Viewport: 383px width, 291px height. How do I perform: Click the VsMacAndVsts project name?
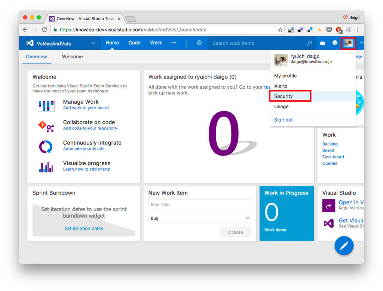[54, 43]
